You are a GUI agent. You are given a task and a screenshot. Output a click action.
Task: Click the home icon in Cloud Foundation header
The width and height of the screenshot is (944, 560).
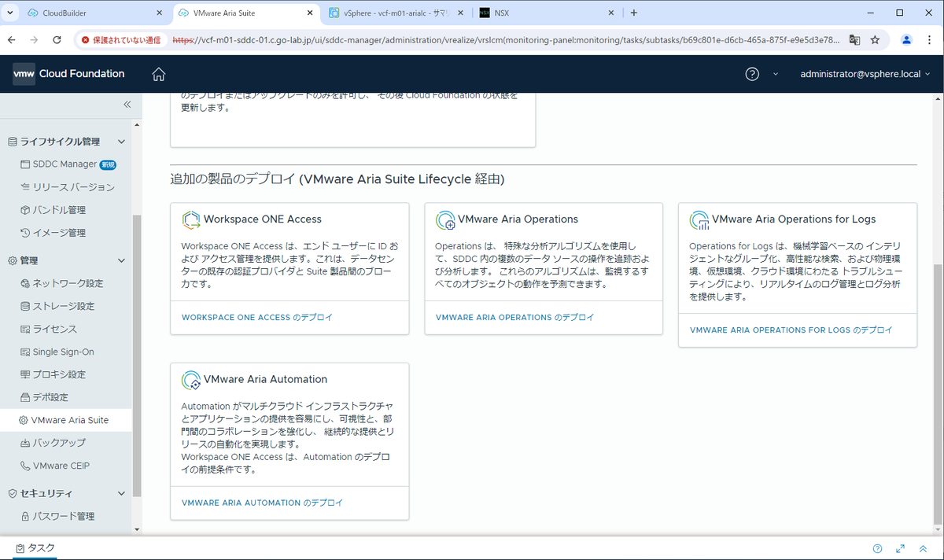(159, 74)
